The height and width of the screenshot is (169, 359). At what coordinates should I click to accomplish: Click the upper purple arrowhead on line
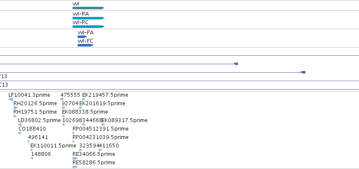(x=236, y=64)
